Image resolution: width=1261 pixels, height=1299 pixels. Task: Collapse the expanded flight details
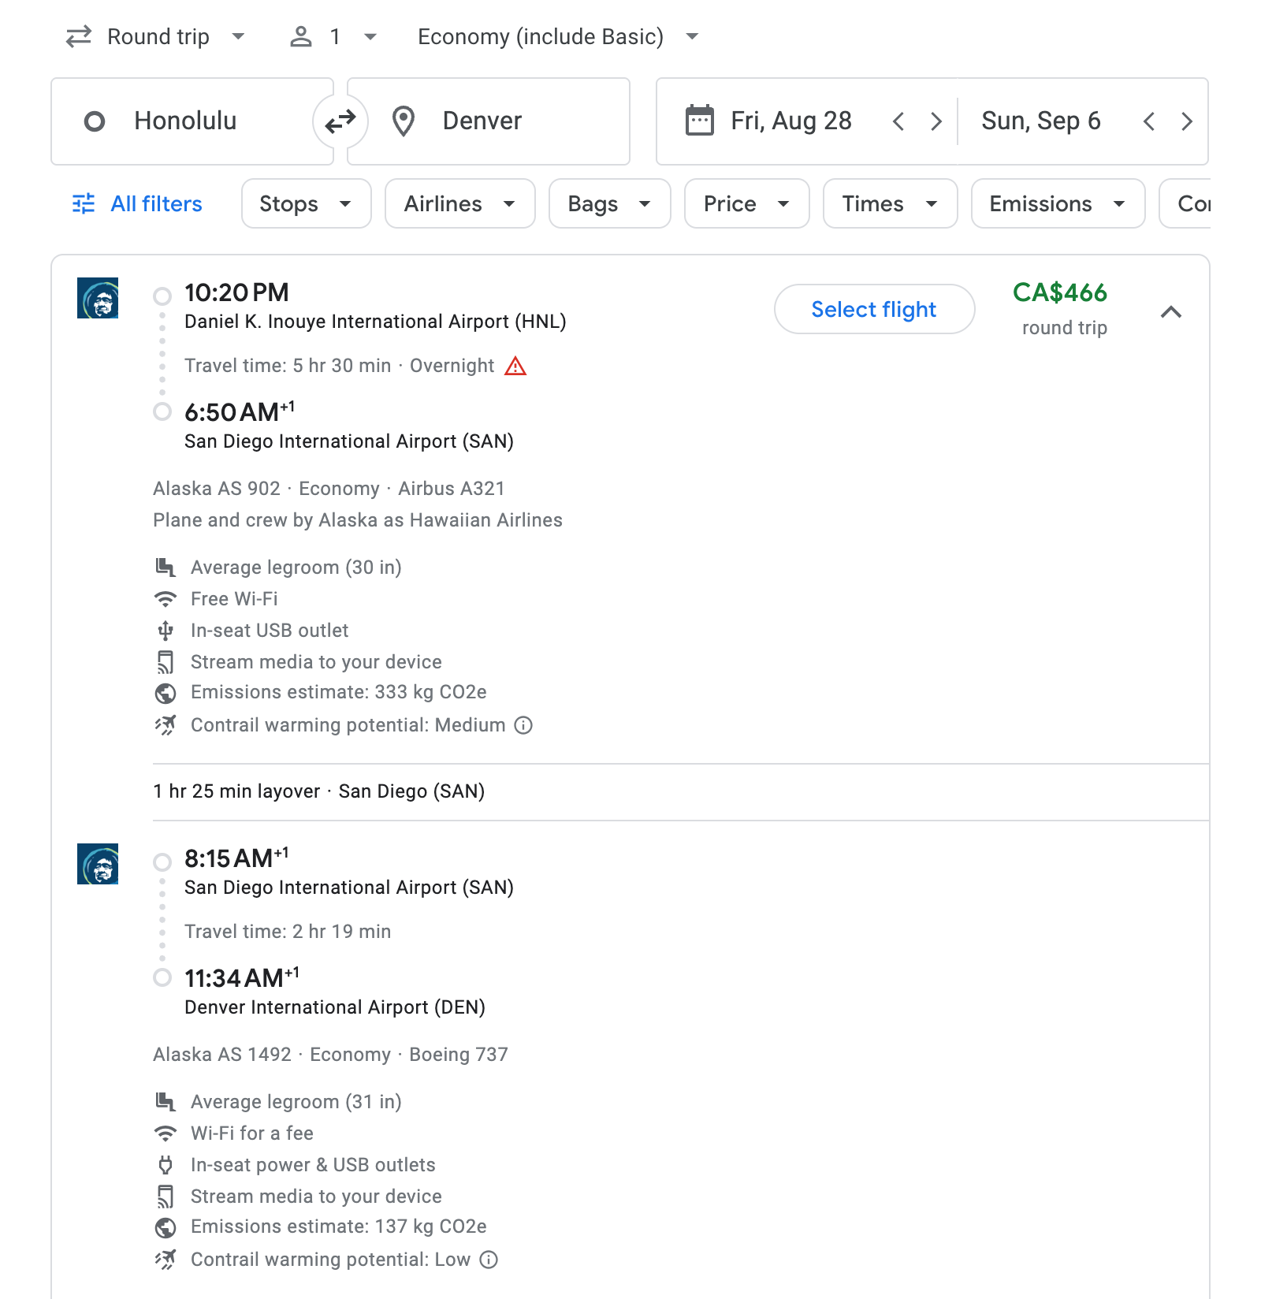pos(1172,312)
